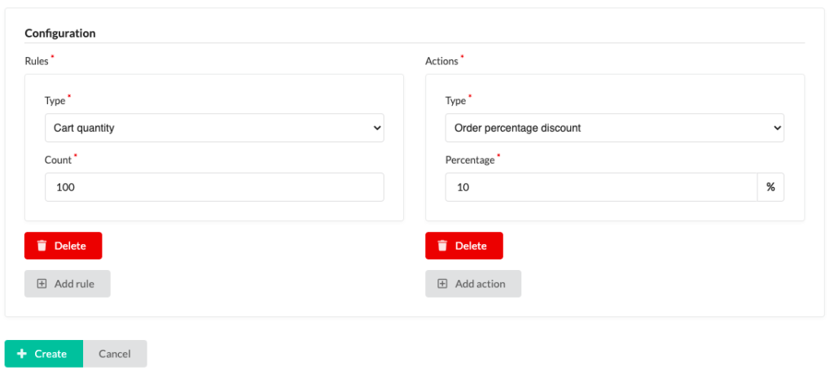Screen dimensions: 834x375
Task: Delete the Cart quantity rule
Action: [x=64, y=246]
